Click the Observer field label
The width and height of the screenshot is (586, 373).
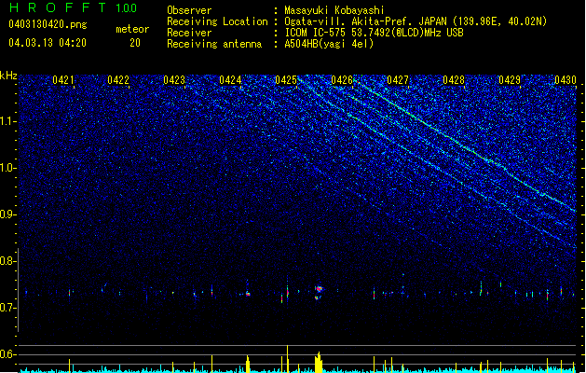coord(189,10)
